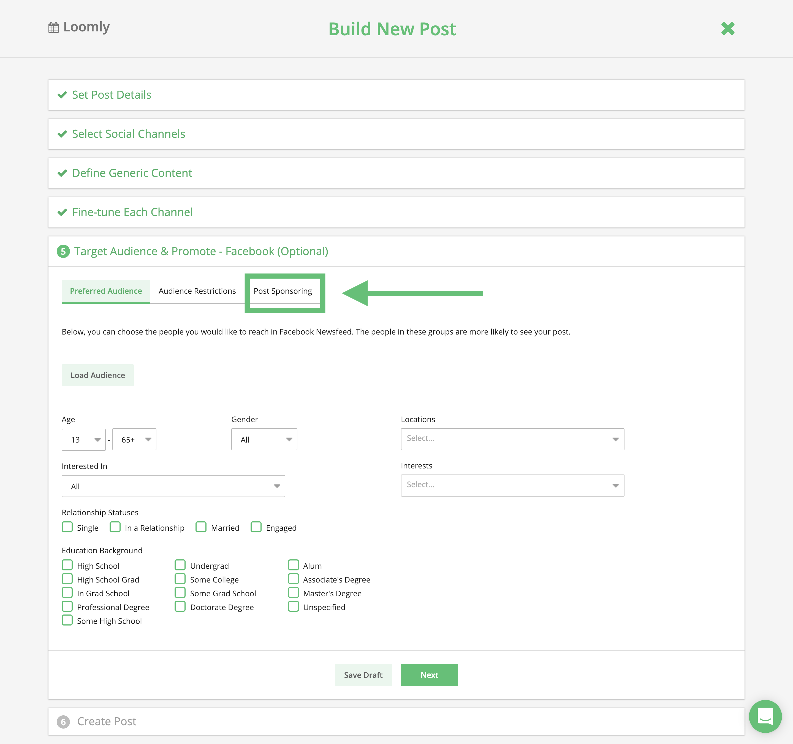
Task: Check the High School education box
Action: point(67,565)
